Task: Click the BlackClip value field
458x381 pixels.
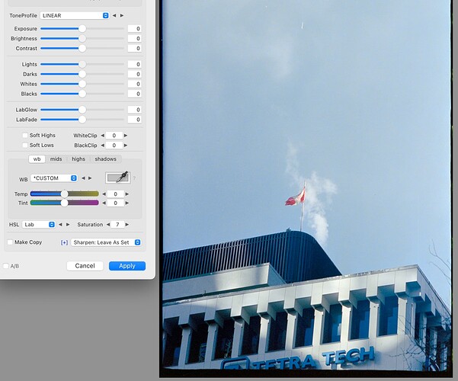Action: click(x=114, y=146)
